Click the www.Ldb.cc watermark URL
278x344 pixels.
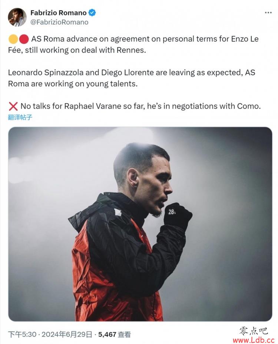click(254, 340)
